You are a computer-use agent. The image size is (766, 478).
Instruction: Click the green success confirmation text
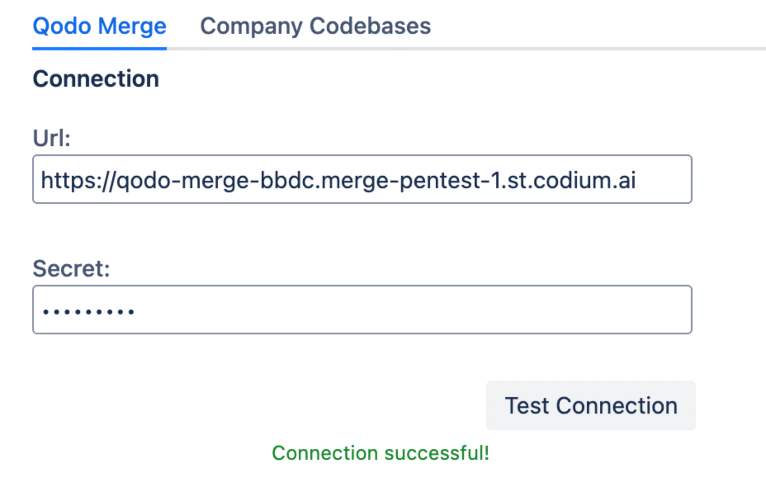tap(380, 453)
